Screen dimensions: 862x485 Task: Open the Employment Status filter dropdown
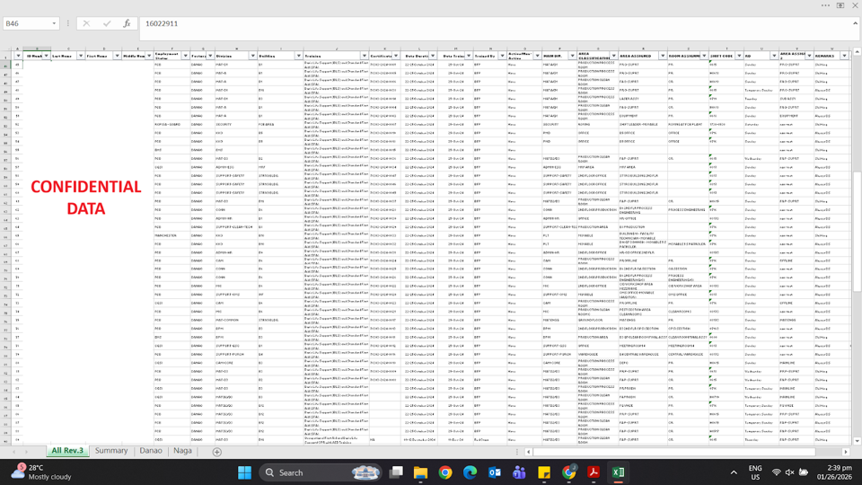185,56
